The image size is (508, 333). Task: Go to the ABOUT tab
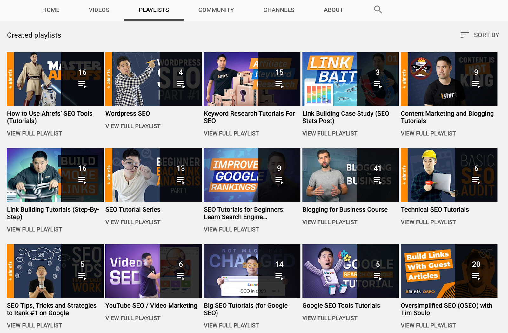[x=333, y=10]
